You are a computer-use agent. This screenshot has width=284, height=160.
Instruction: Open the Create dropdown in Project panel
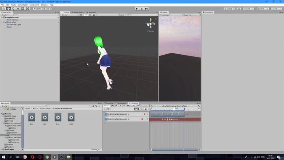click(5, 106)
